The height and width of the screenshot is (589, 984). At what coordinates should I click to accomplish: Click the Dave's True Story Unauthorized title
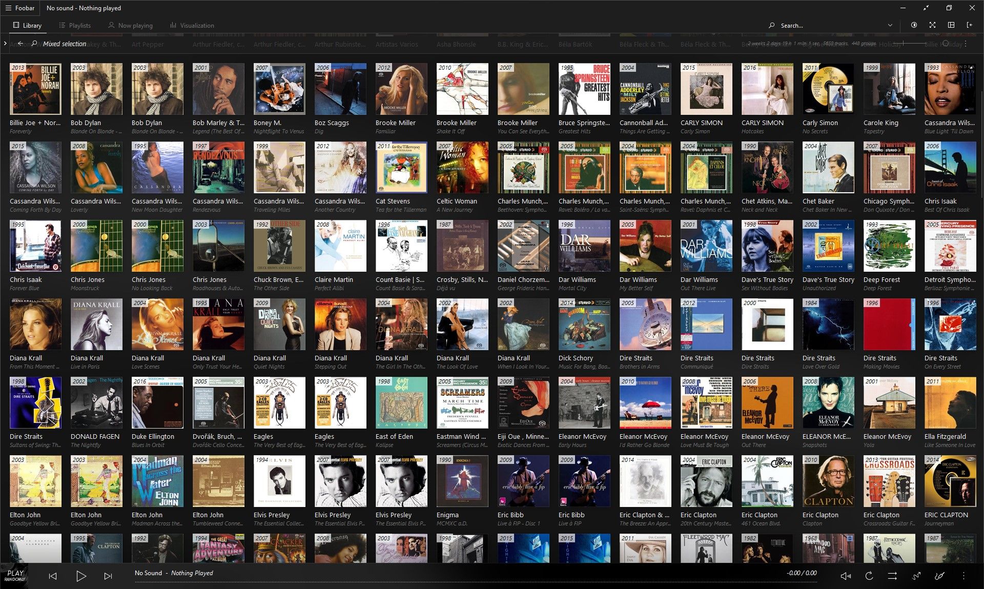pyautogui.click(x=819, y=288)
